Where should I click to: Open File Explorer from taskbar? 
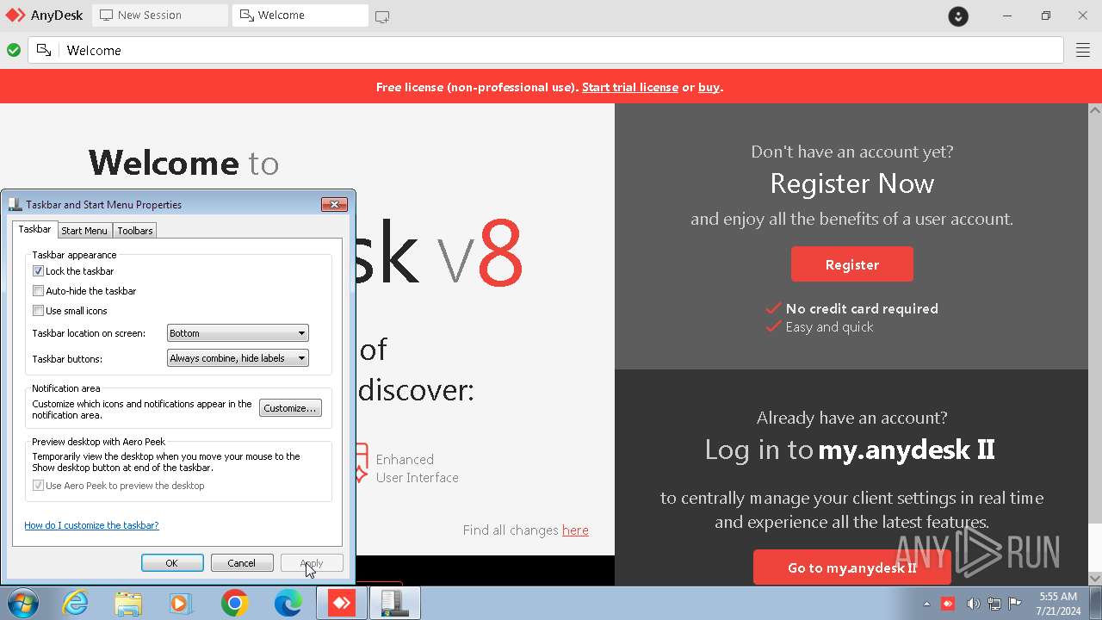click(128, 603)
